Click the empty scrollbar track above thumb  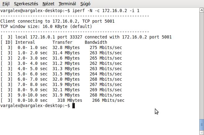(202, 66)
